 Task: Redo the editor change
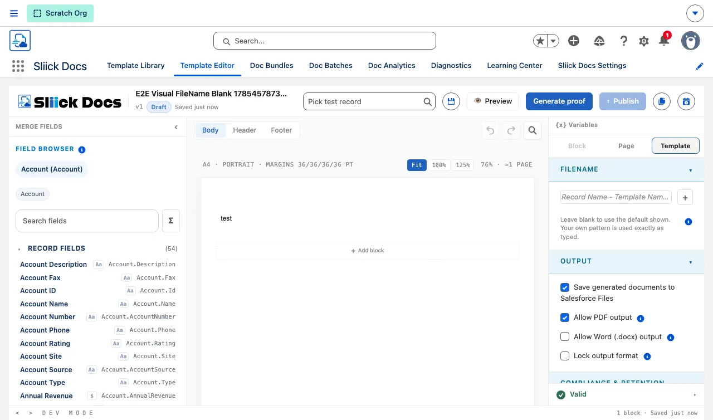click(x=511, y=130)
